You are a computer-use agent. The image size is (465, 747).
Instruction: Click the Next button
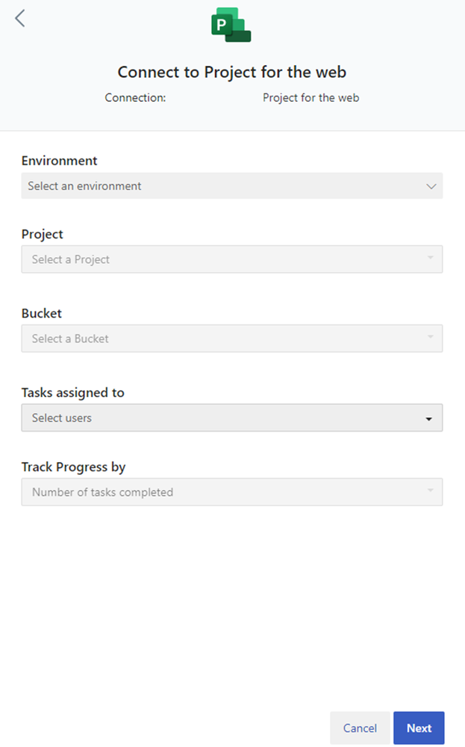coord(419,728)
